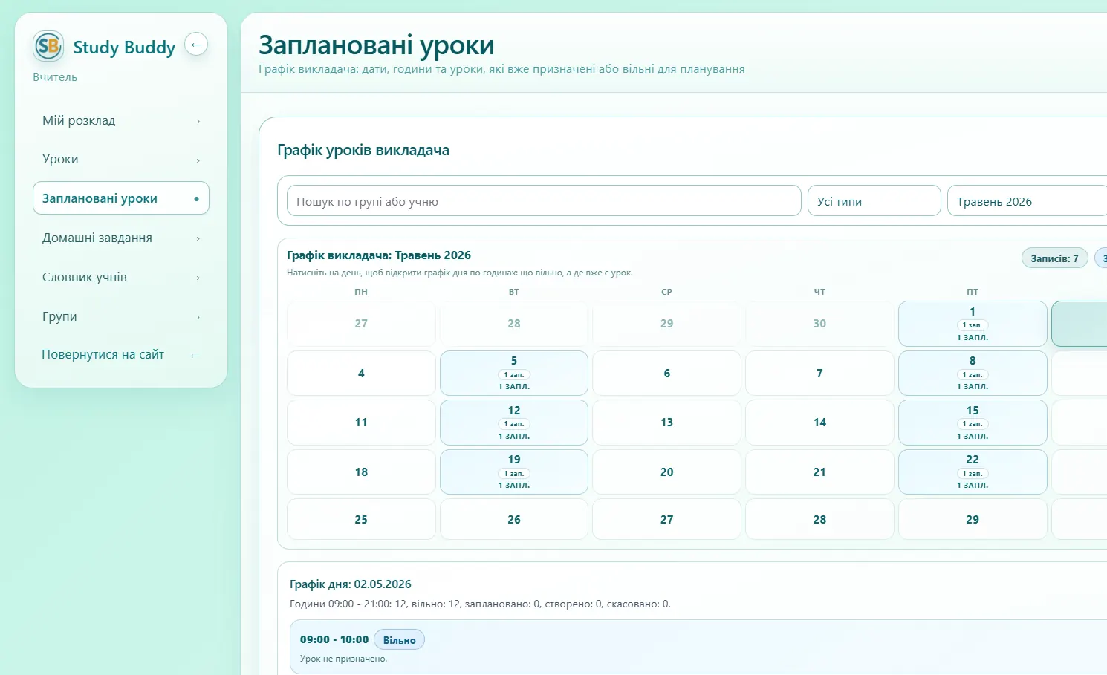
Task: Open the Уроки menu item
Action: 121,160
